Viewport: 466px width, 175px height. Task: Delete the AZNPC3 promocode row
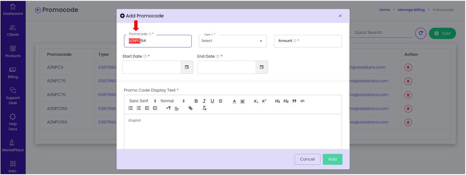pyautogui.click(x=408, y=68)
